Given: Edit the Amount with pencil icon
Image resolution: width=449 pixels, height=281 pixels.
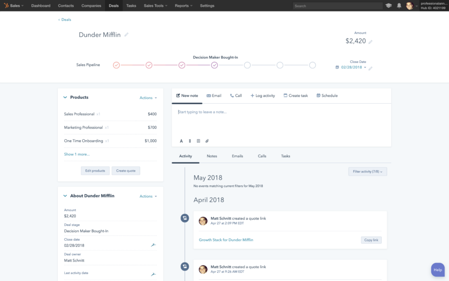Looking at the screenshot, I should point(370,42).
